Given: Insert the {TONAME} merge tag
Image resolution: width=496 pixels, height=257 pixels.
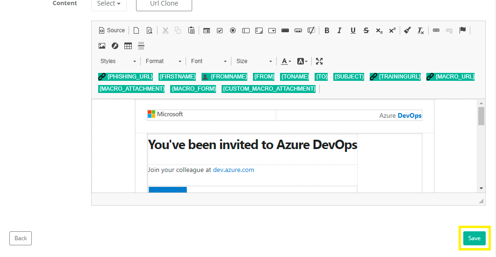Looking at the screenshot, I should pos(295,77).
